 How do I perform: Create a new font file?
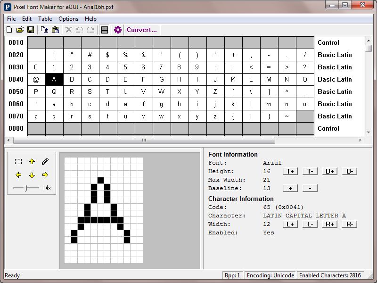point(8,30)
